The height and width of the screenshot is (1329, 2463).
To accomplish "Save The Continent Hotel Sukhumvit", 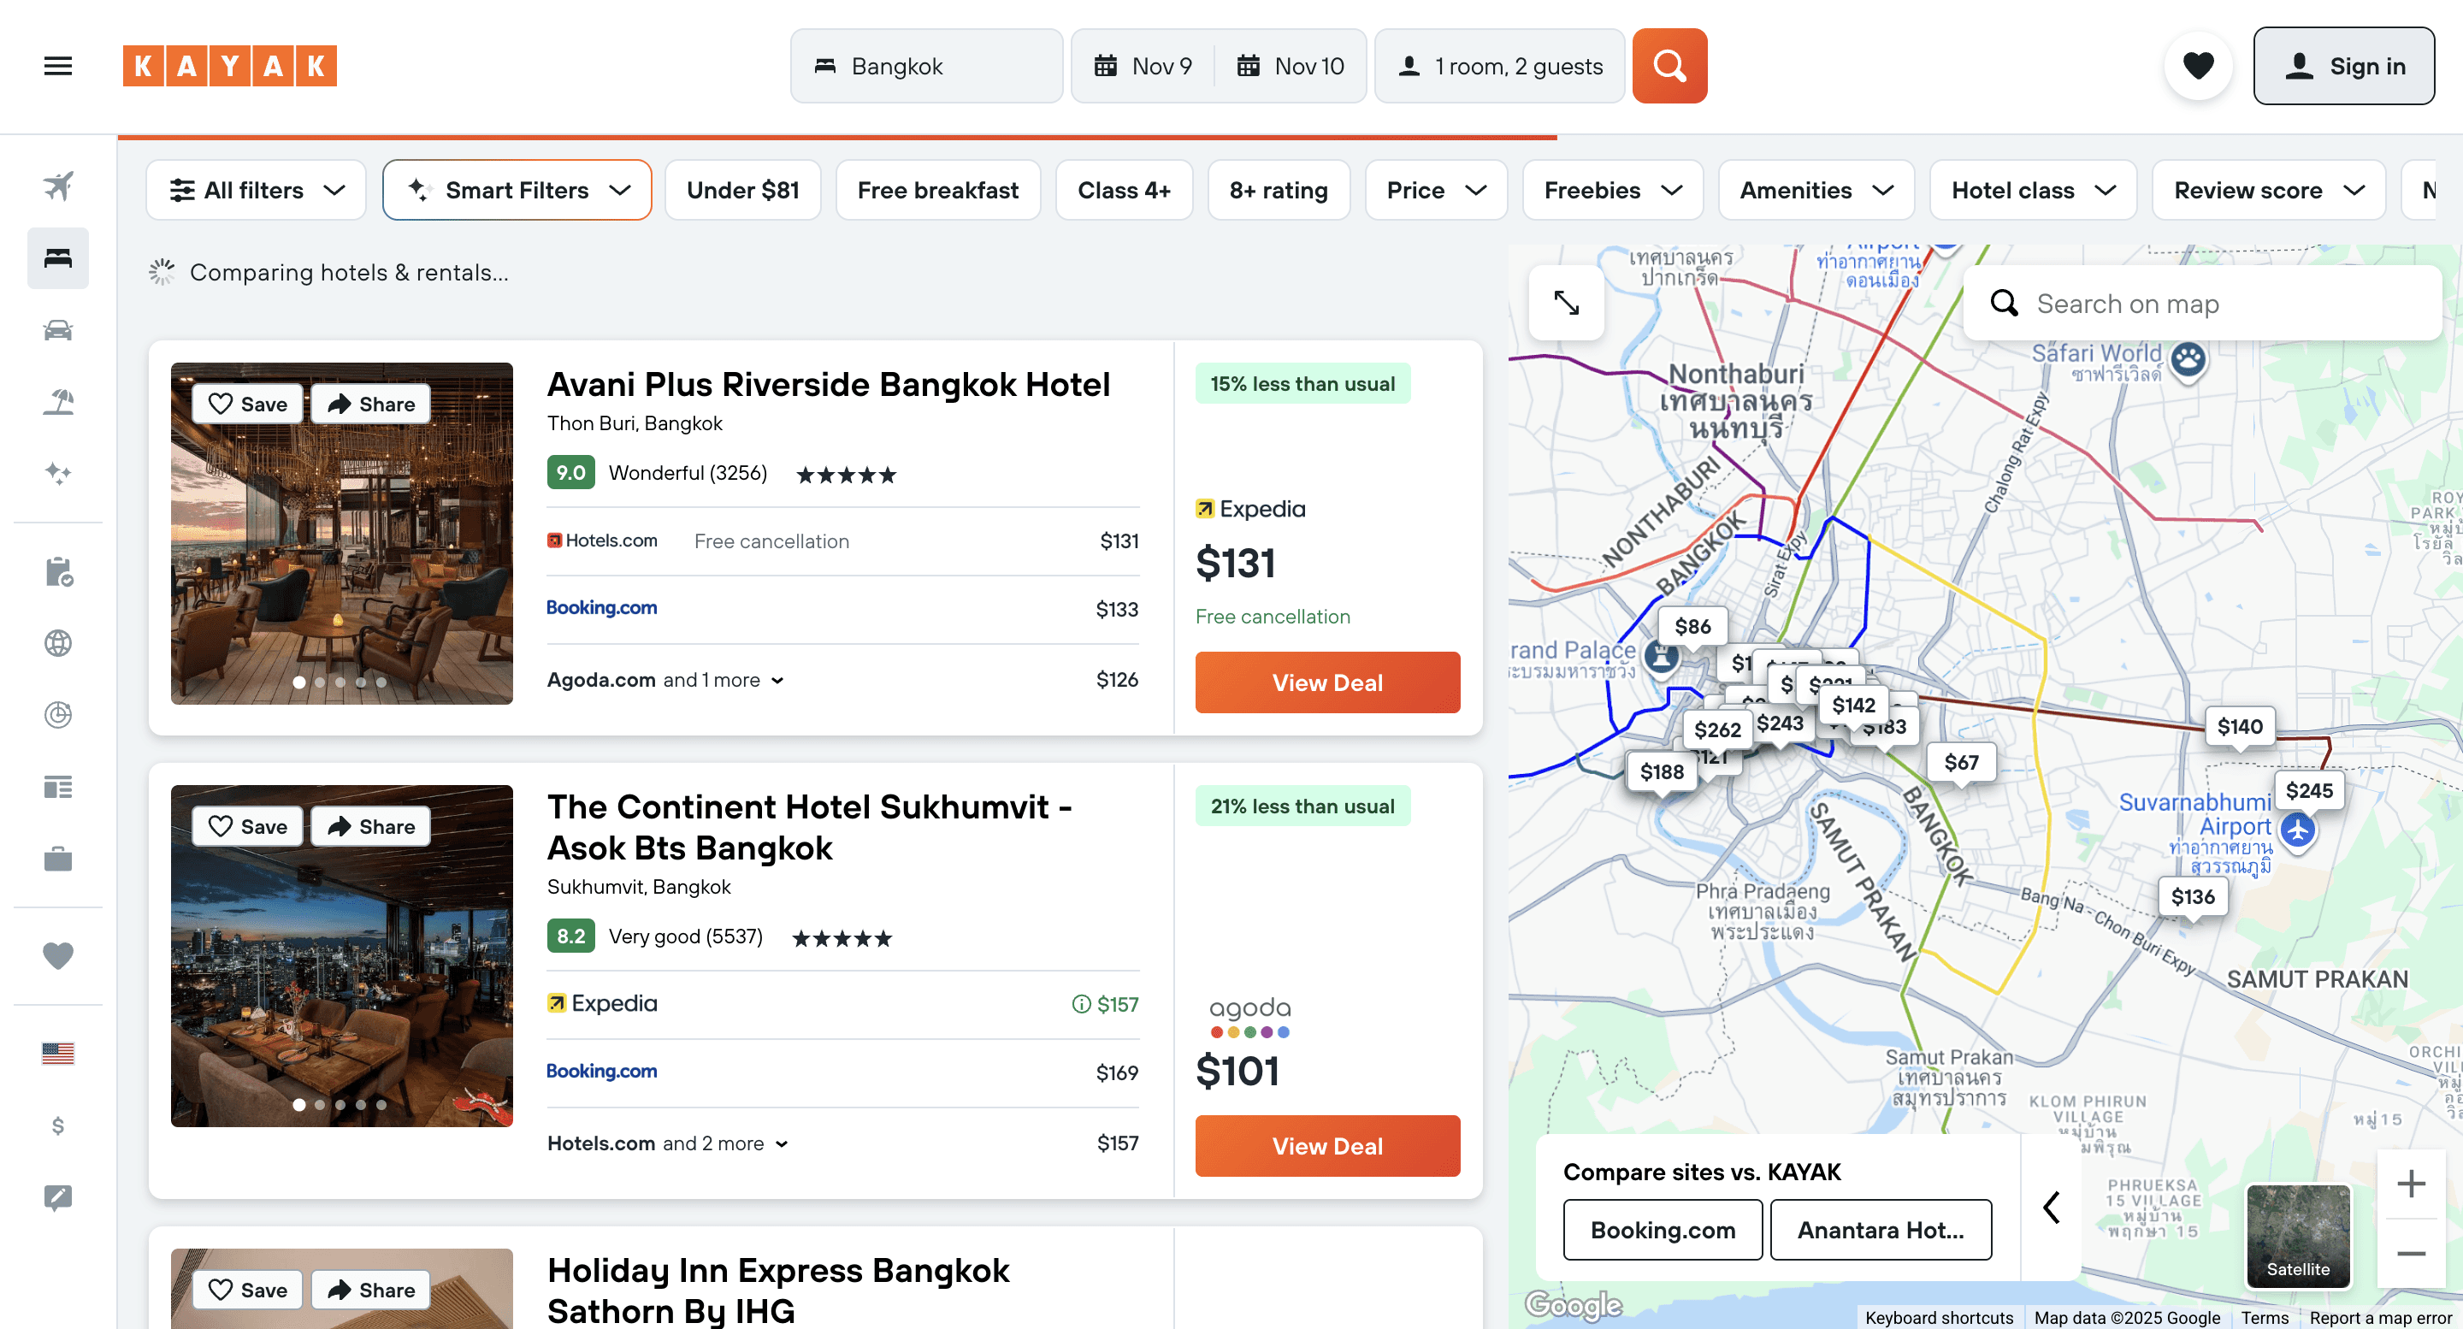I will click(246, 825).
